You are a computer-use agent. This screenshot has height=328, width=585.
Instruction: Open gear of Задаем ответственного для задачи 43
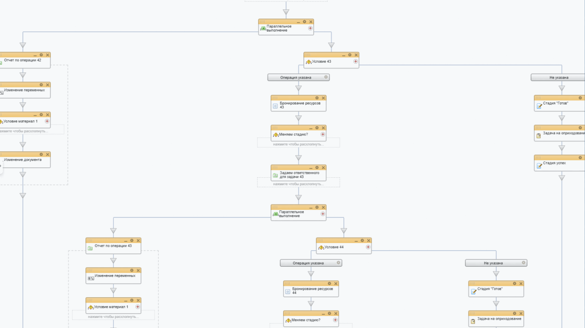[317, 168]
